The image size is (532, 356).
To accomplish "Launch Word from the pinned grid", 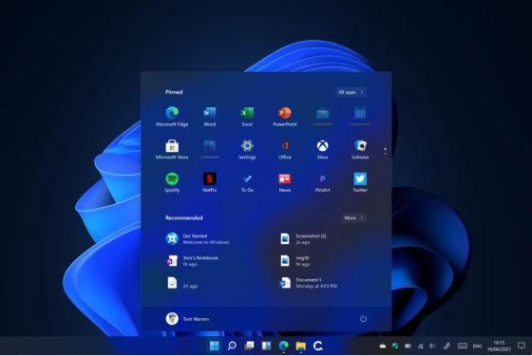I will coord(209,116).
